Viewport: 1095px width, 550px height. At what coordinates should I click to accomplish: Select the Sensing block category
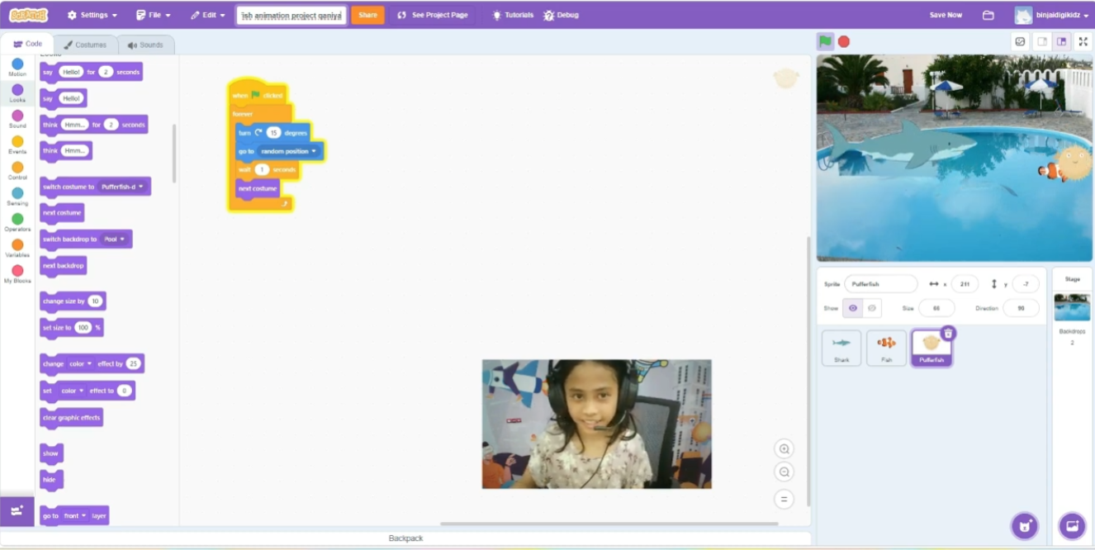pyautogui.click(x=17, y=197)
